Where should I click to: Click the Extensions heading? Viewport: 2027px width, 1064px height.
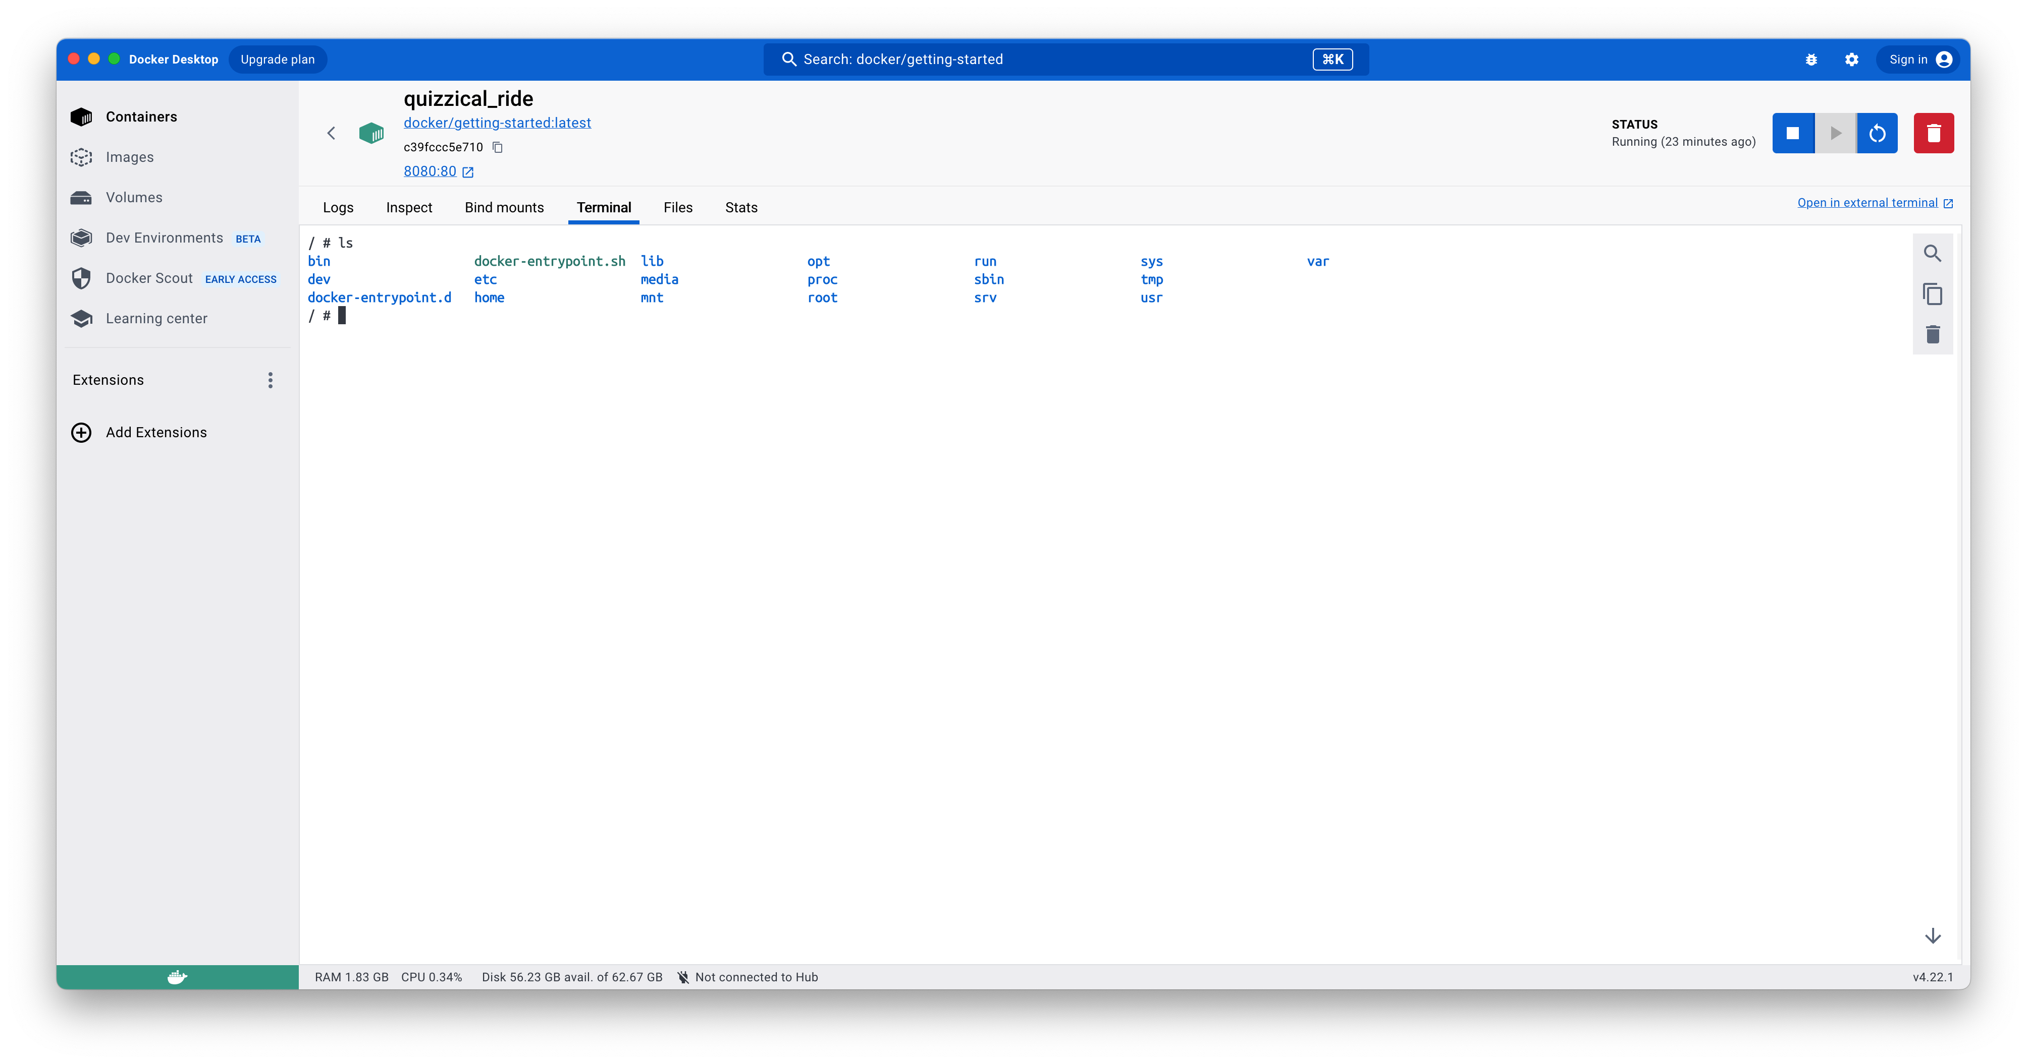click(x=108, y=381)
